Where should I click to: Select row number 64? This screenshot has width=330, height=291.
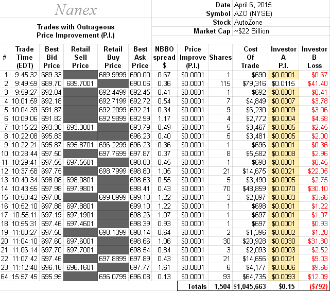click(5, 277)
